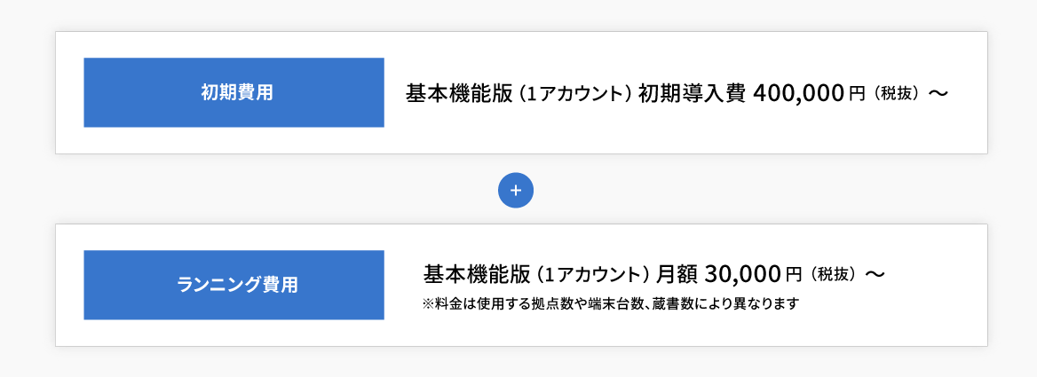The image size is (1037, 377).
Task: Click the 初期導入費 text
Action: pos(692,93)
